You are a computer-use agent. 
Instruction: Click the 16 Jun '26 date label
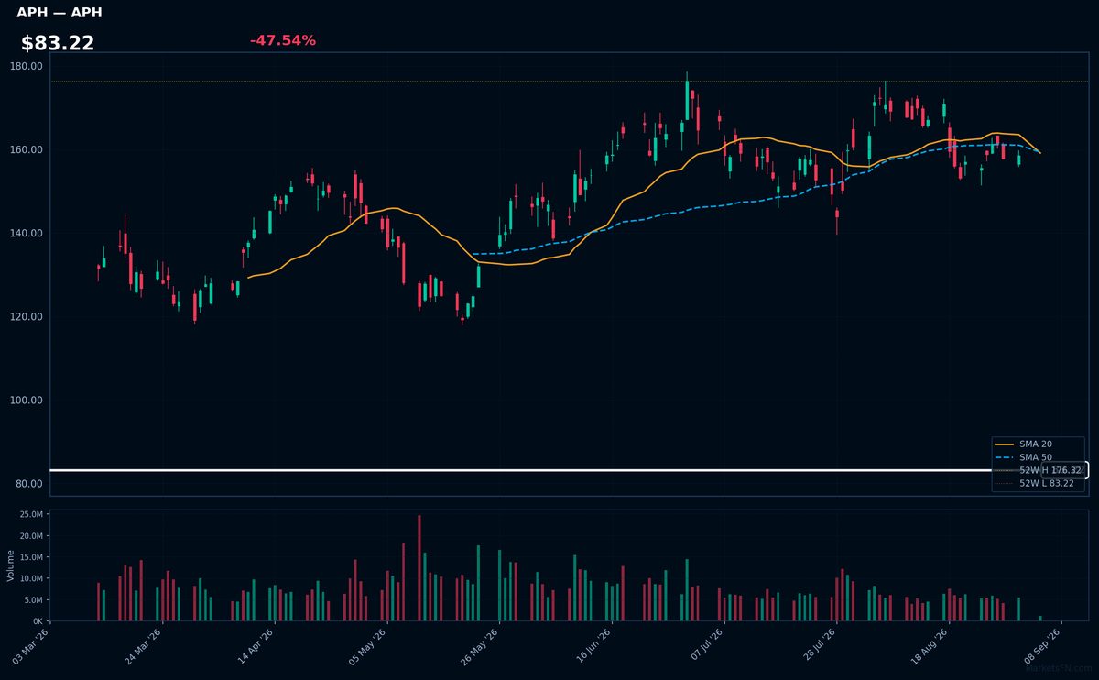pyautogui.click(x=593, y=645)
